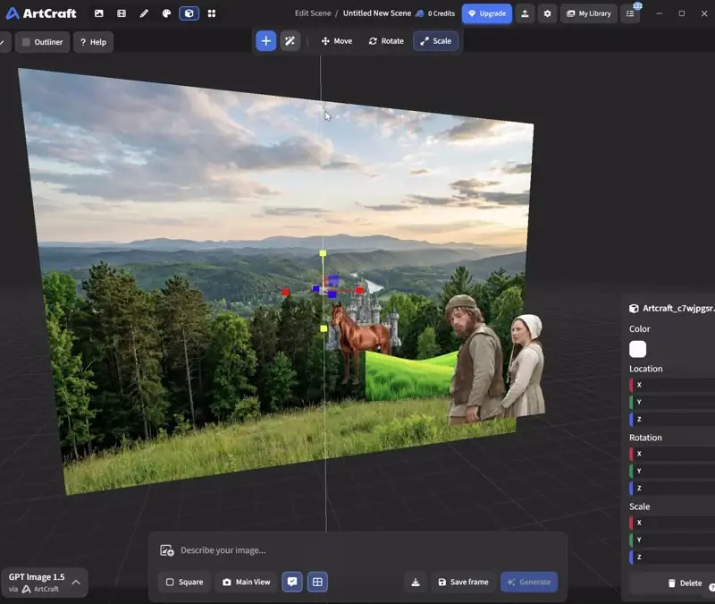Click the download icon near Save frame
This screenshot has height=604, width=715.
416,583
